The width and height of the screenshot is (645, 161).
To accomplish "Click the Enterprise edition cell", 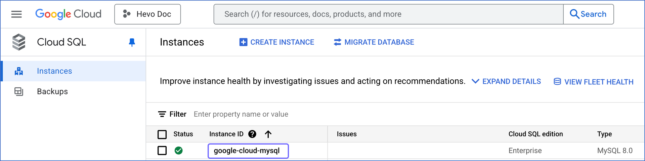I will pos(525,151).
